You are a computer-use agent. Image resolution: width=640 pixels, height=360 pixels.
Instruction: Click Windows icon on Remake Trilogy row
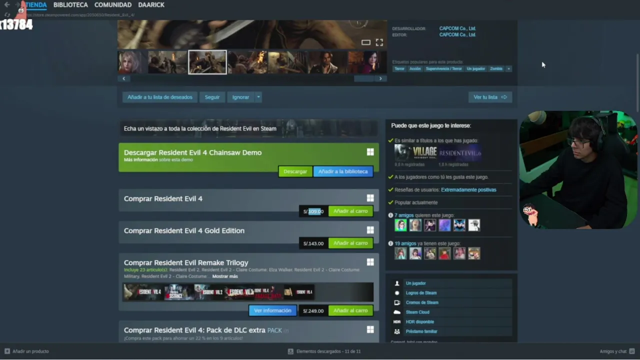coord(370,262)
